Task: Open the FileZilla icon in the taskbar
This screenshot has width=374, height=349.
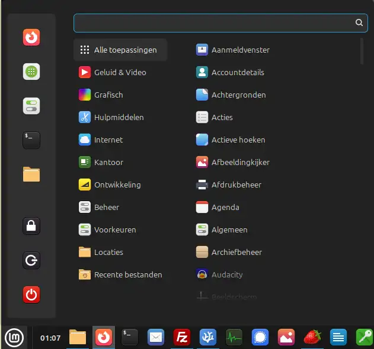Action: [181, 337]
